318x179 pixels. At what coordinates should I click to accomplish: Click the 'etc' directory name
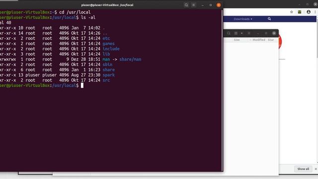point(106,38)
